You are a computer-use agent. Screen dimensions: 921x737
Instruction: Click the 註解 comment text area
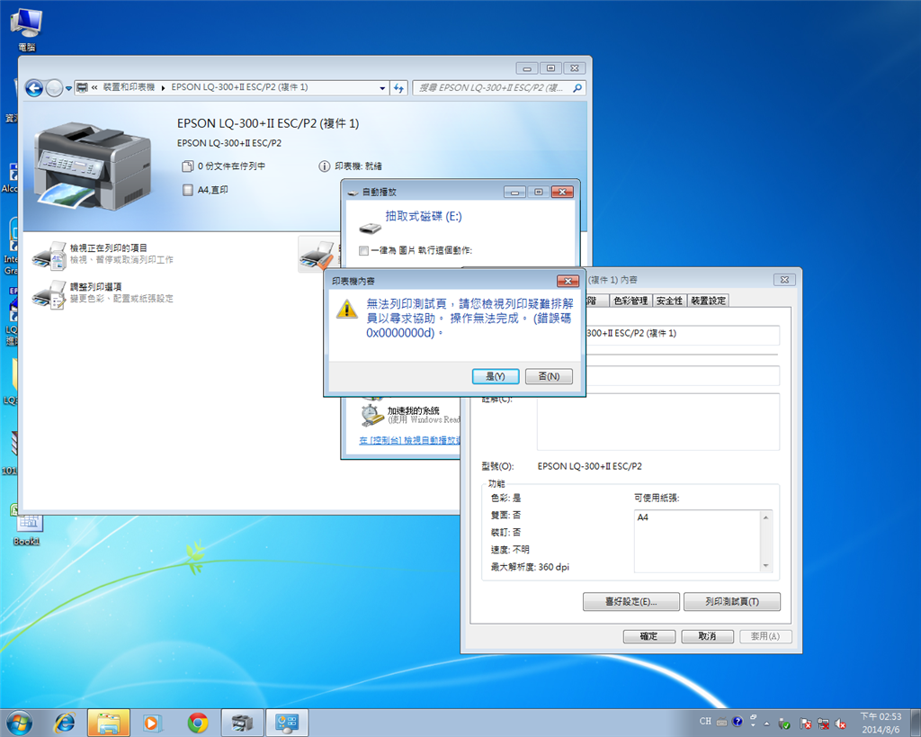(x=657, y=422)
